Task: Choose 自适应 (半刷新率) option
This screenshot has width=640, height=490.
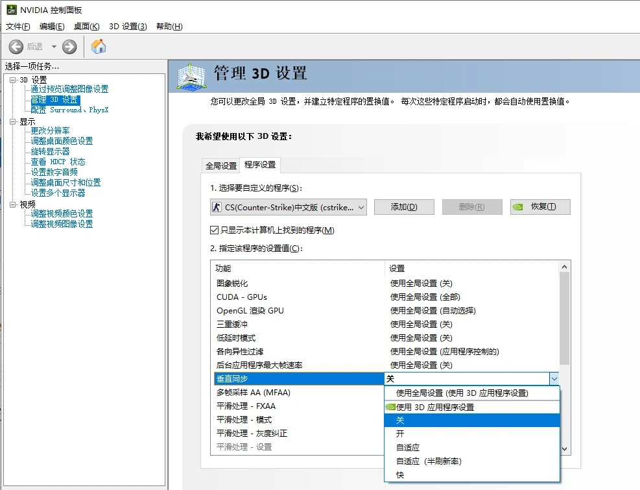Action: click(x=472, y=461)
